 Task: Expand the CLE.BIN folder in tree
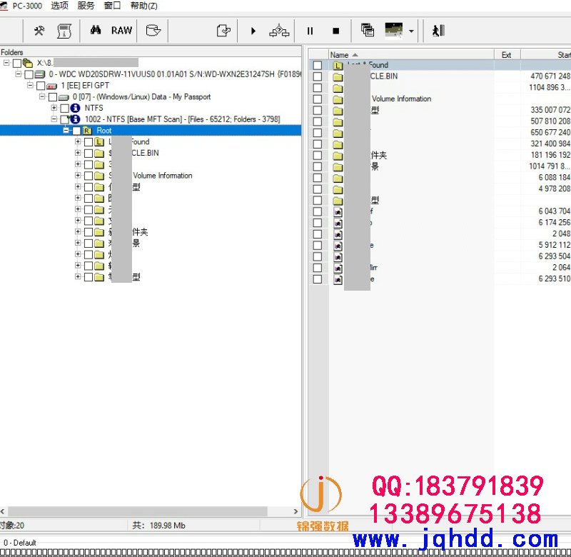[x=78, y=153]
